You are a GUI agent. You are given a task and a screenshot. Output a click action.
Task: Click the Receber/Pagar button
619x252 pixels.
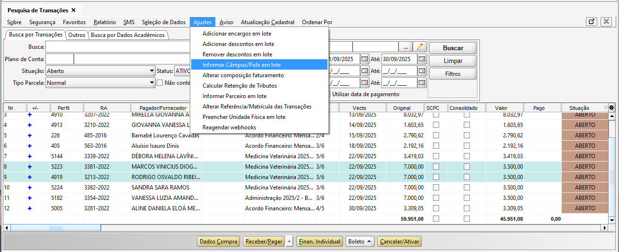coord(264,242)
